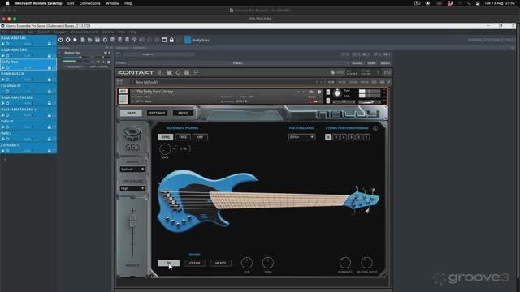Click the lock icon on Molly Bass channel
The image size is (520, 292).
click(x=50, y=67)
